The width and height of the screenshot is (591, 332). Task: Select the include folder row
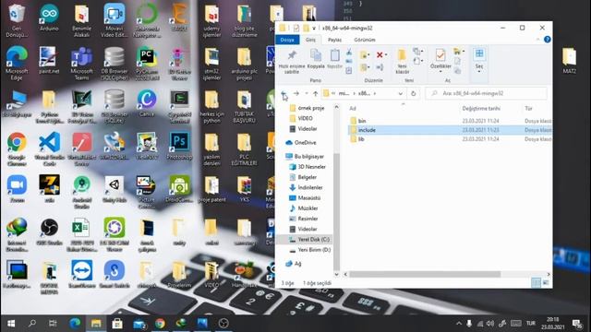450,130
